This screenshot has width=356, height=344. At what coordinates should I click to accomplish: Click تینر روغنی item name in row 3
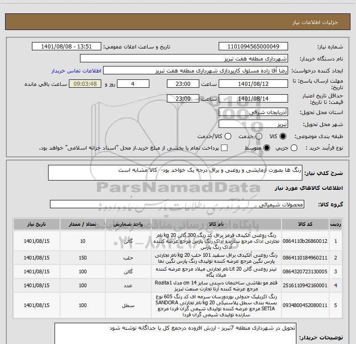click(216, 272)
